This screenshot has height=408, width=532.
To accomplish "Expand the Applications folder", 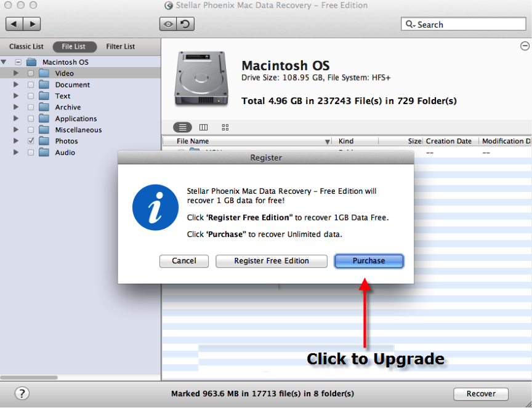I will (x=16, y=118).
